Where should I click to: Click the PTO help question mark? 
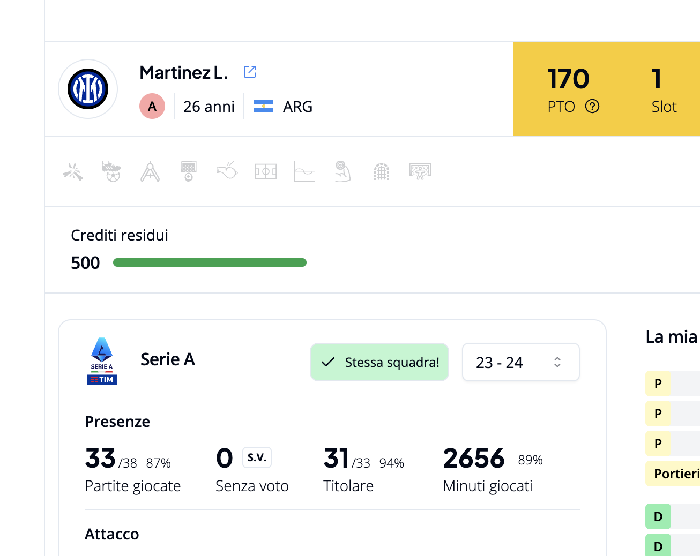tap(592, 107)
